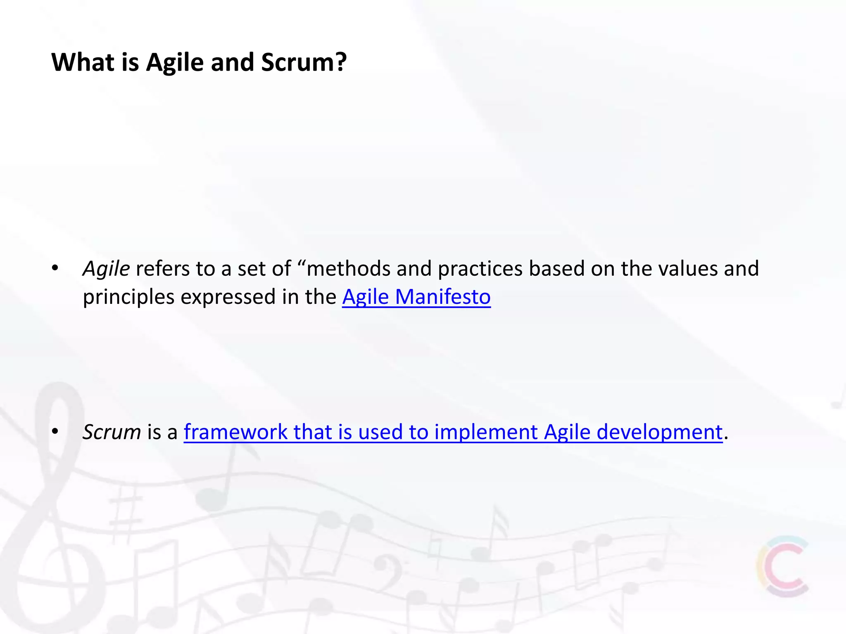Click the italic word Agile in first bullet
The image size is (846, 634).
(x=107, y=269)
